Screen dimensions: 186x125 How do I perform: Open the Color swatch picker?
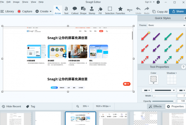coord(153,79)
